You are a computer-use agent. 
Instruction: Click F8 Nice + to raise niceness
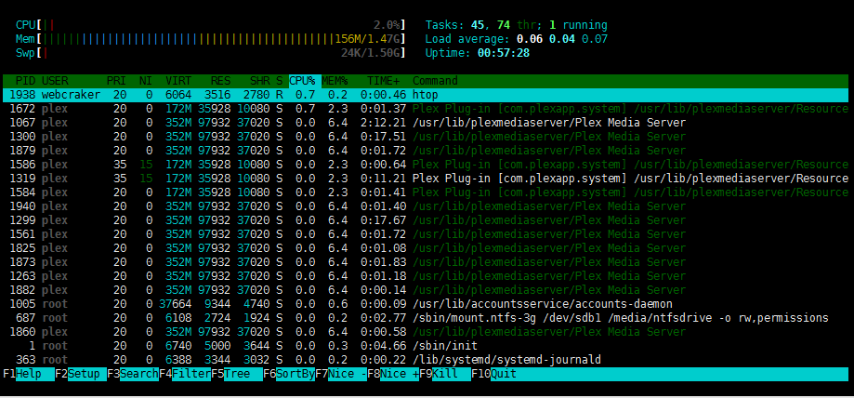(x=391, y=374)
